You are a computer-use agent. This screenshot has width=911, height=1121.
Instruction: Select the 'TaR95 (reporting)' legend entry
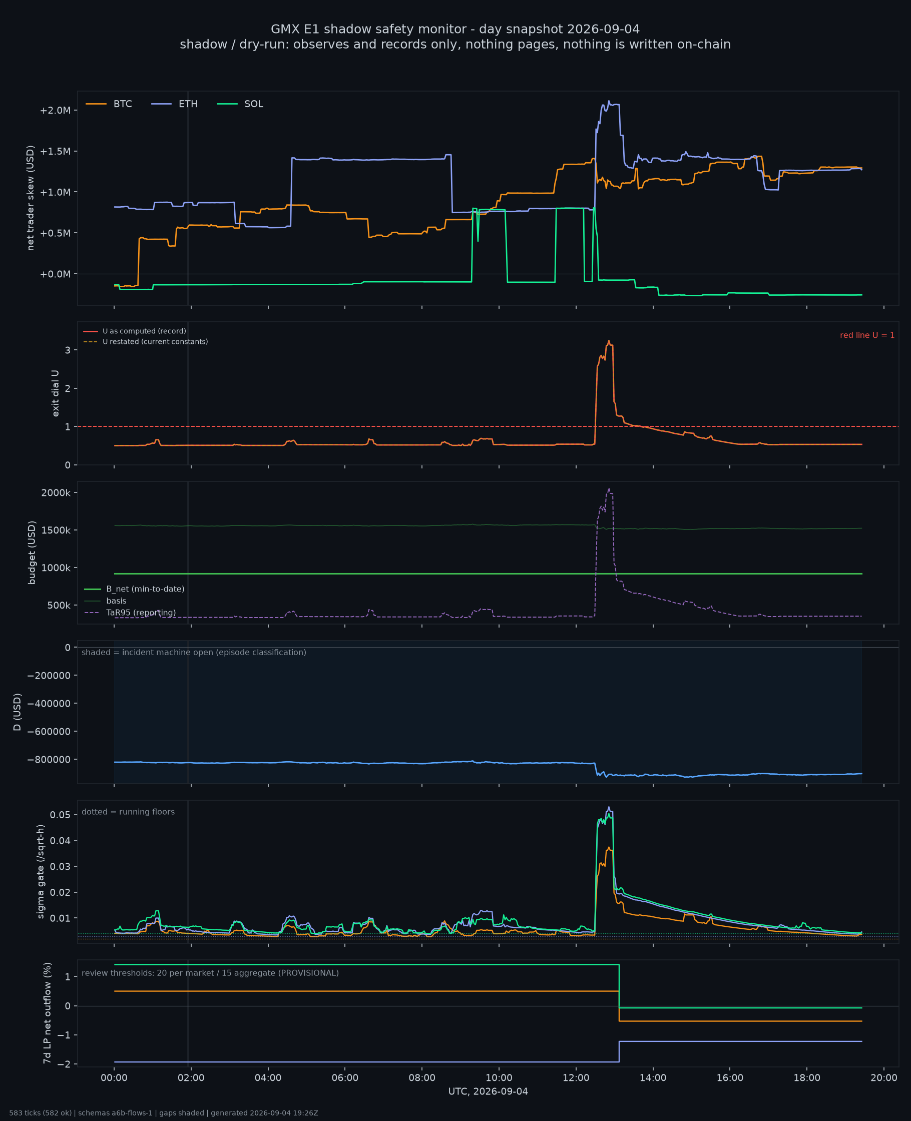(x=130, y=613)
